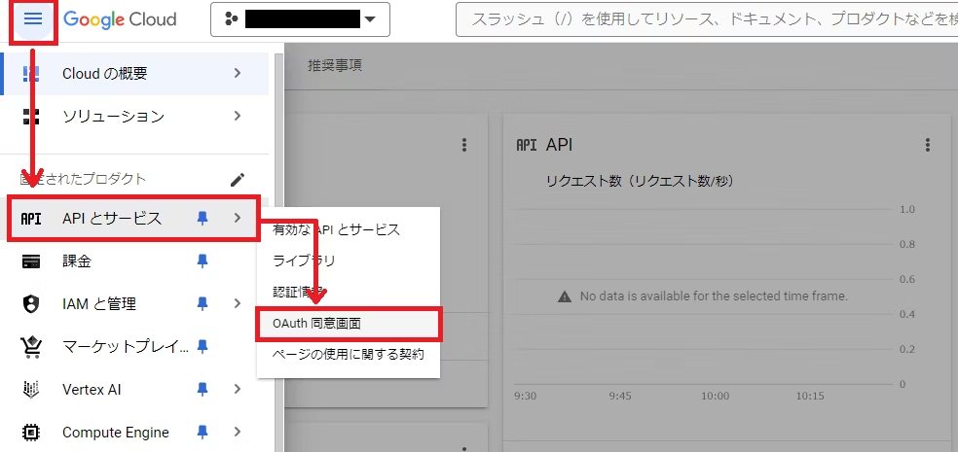Select Cloud の概要 in sidebar
Image resolution: width=958 pixels, height=452 pixels.
coord(134,74)
